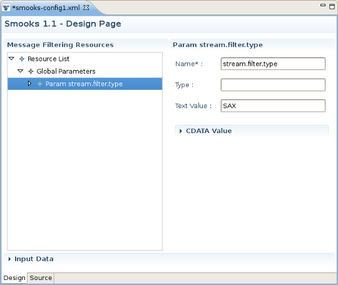Focus the empty Type field
Viewport: 338px width, 285px height.
click(273, 85)
